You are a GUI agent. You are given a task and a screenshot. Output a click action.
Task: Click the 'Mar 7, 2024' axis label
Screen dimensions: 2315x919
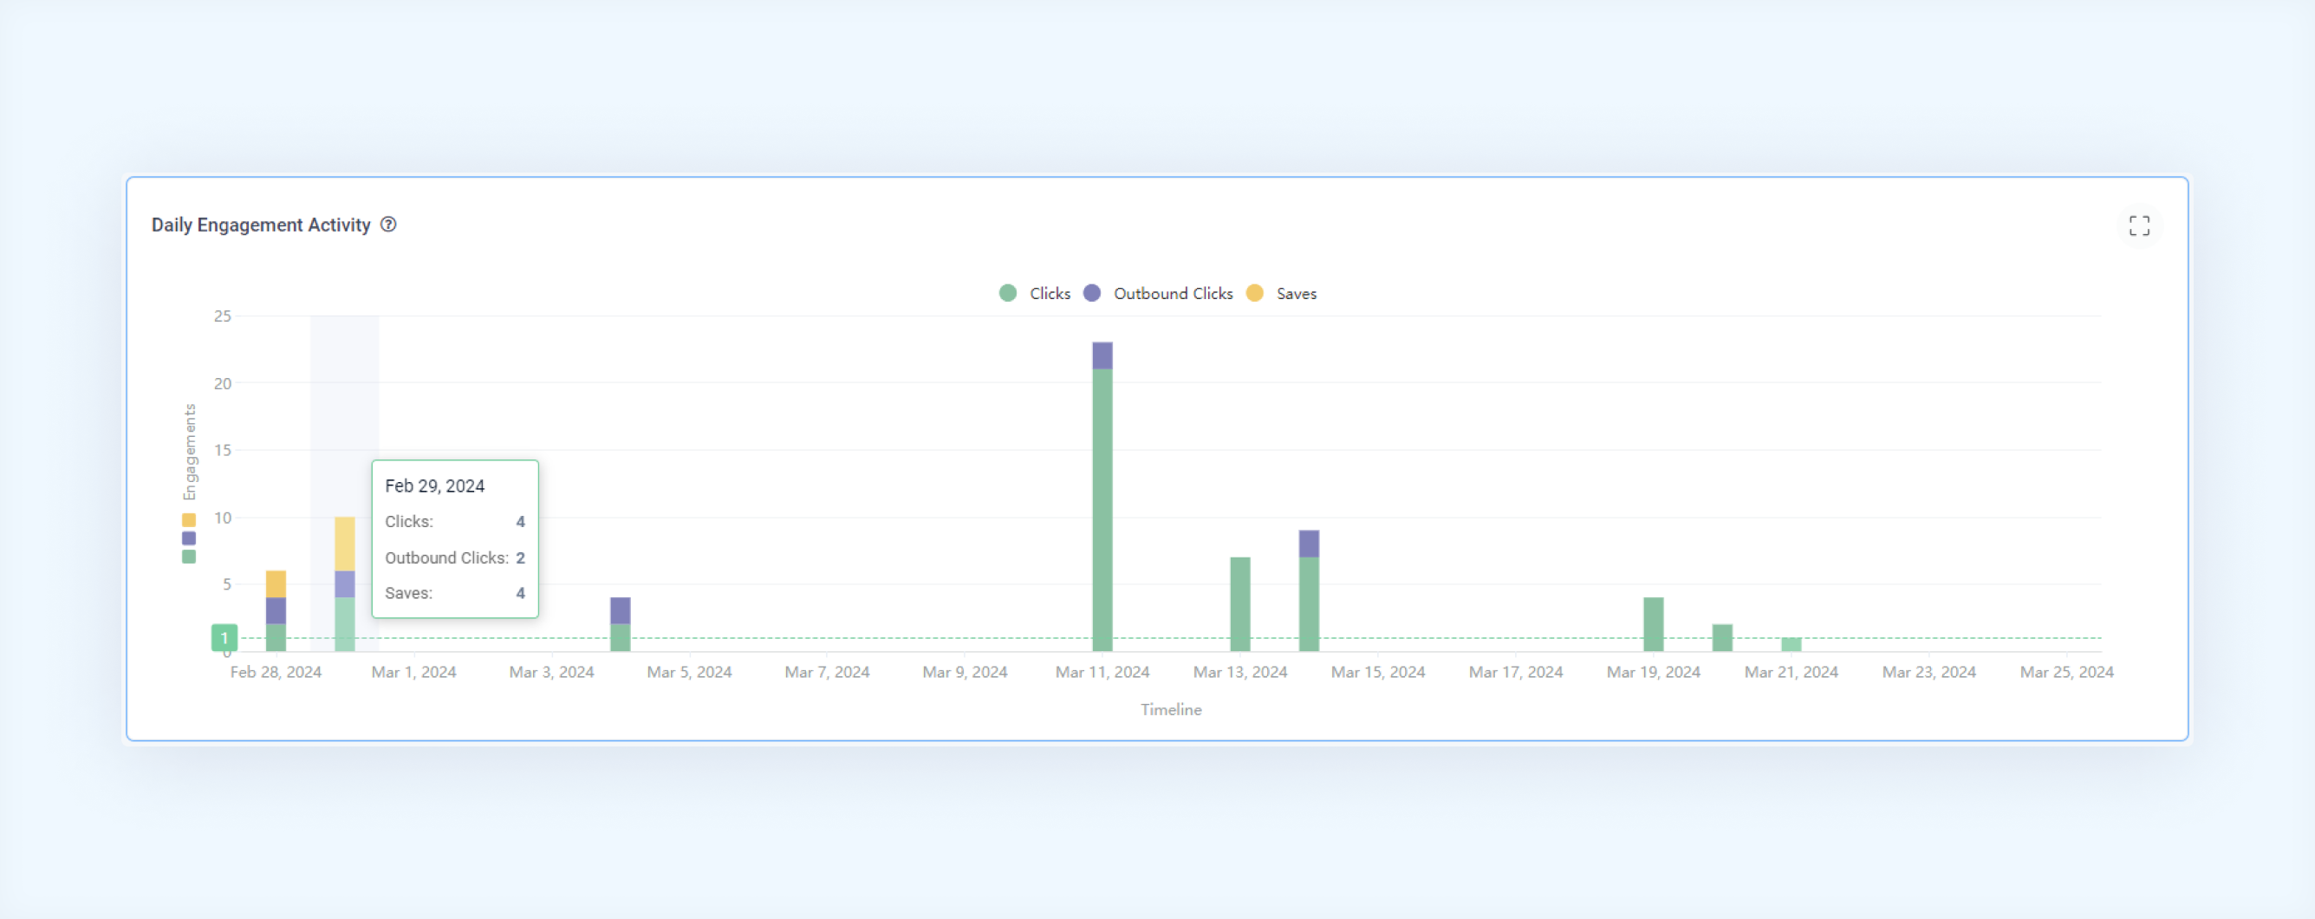coord(827,672)
